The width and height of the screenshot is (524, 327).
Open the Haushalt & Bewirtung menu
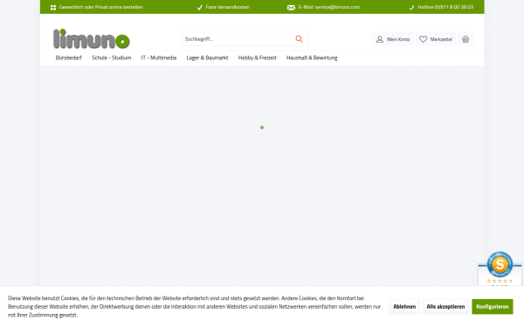pyautogui.click(x=312, y=58)
